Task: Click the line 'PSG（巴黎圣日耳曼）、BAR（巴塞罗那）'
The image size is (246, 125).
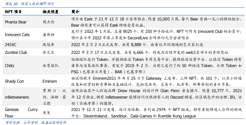Action: pyautogui.click(x=108, y=72)
